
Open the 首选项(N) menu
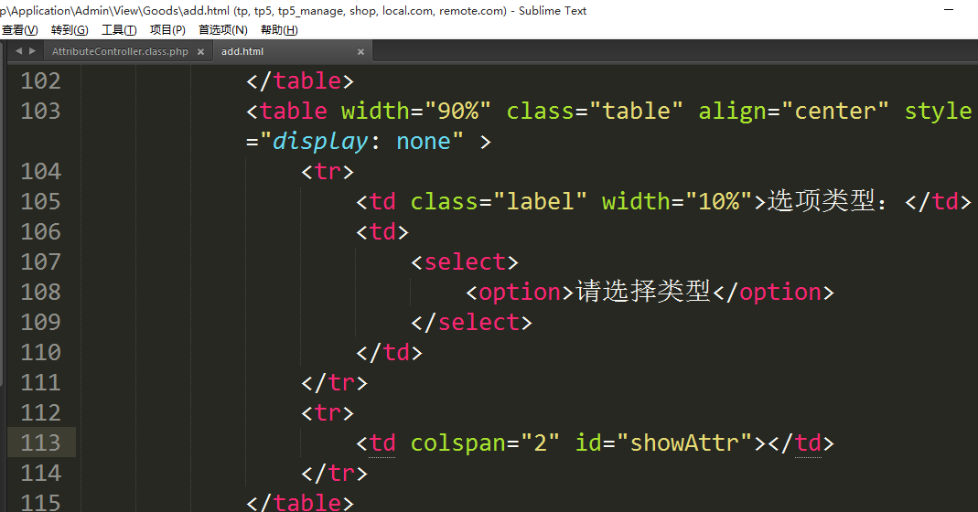(x=222, y=30)
